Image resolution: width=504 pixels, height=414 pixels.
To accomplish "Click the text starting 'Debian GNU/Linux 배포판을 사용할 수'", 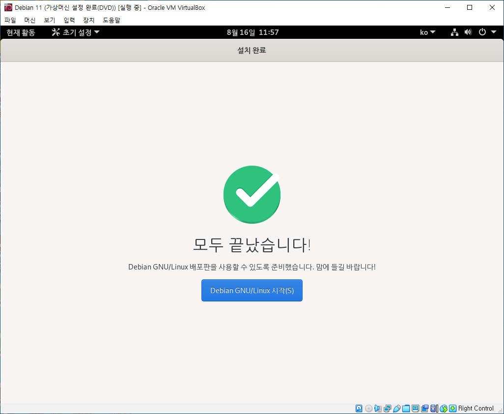I will [x=252, y=266].
